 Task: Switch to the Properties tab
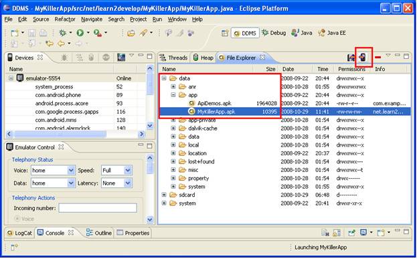(133, 233)
